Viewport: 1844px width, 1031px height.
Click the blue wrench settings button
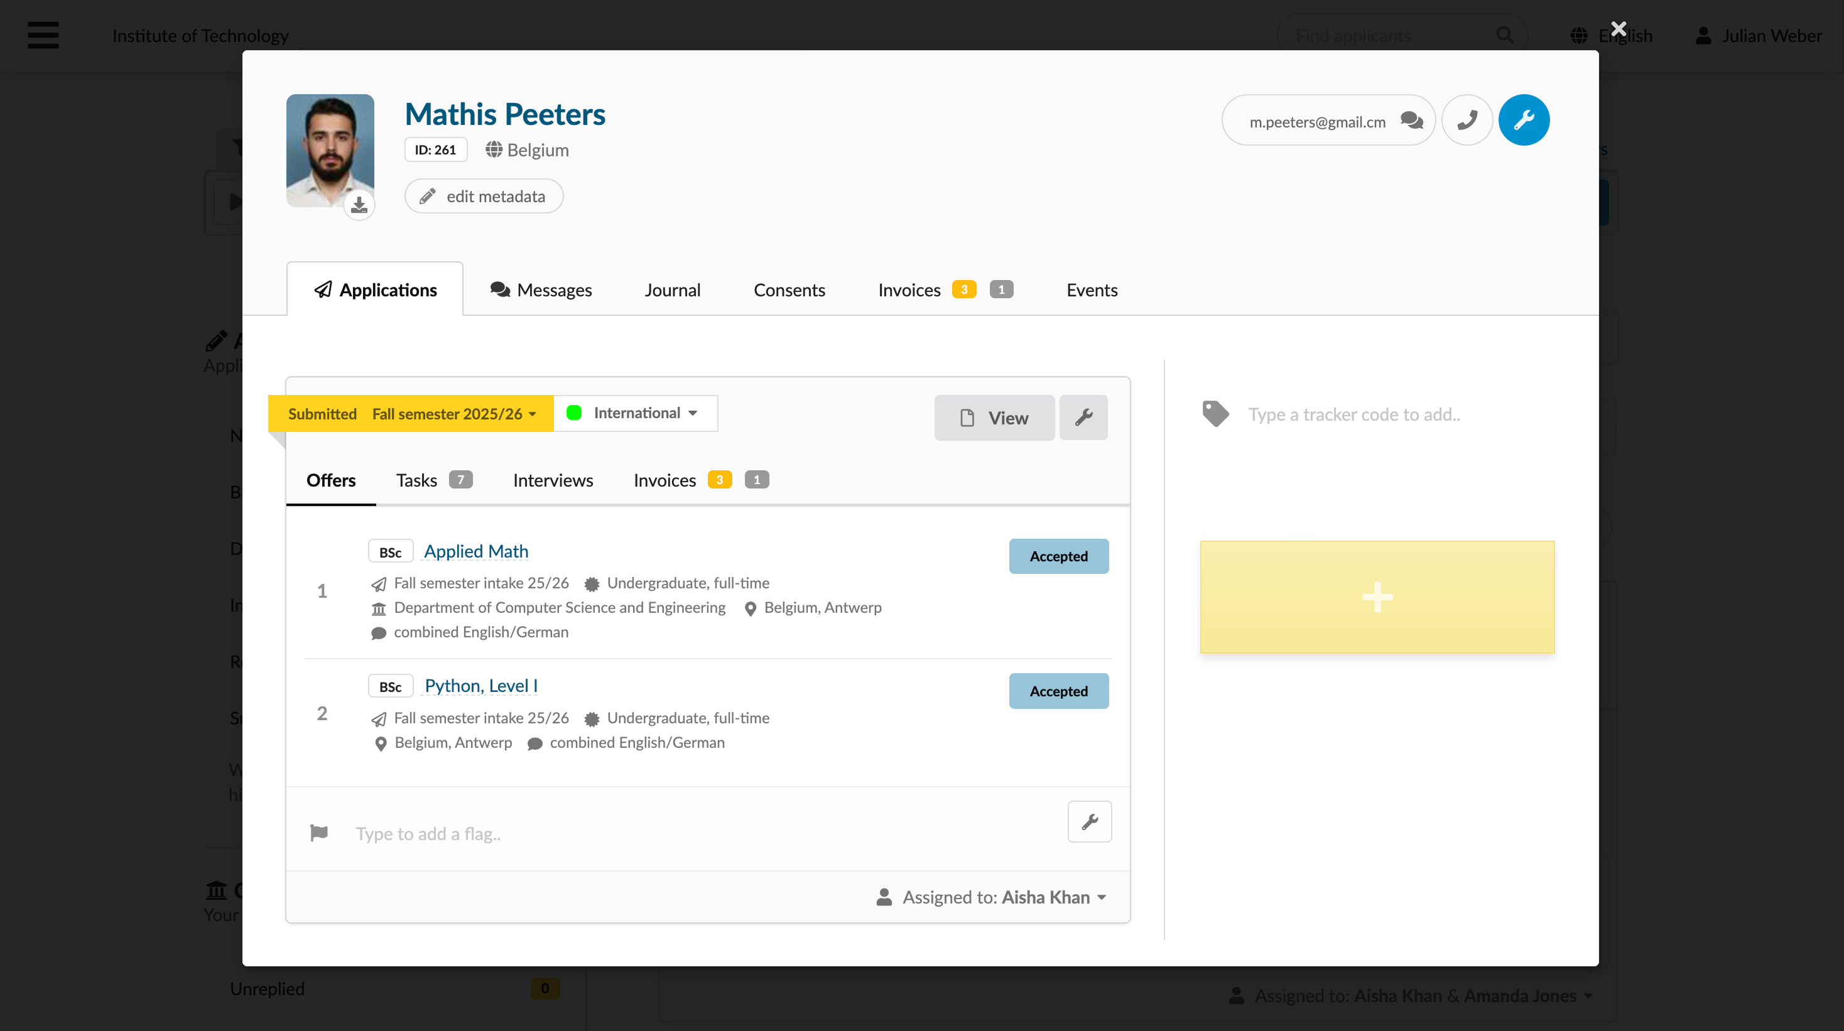[x=1523, y=120]
